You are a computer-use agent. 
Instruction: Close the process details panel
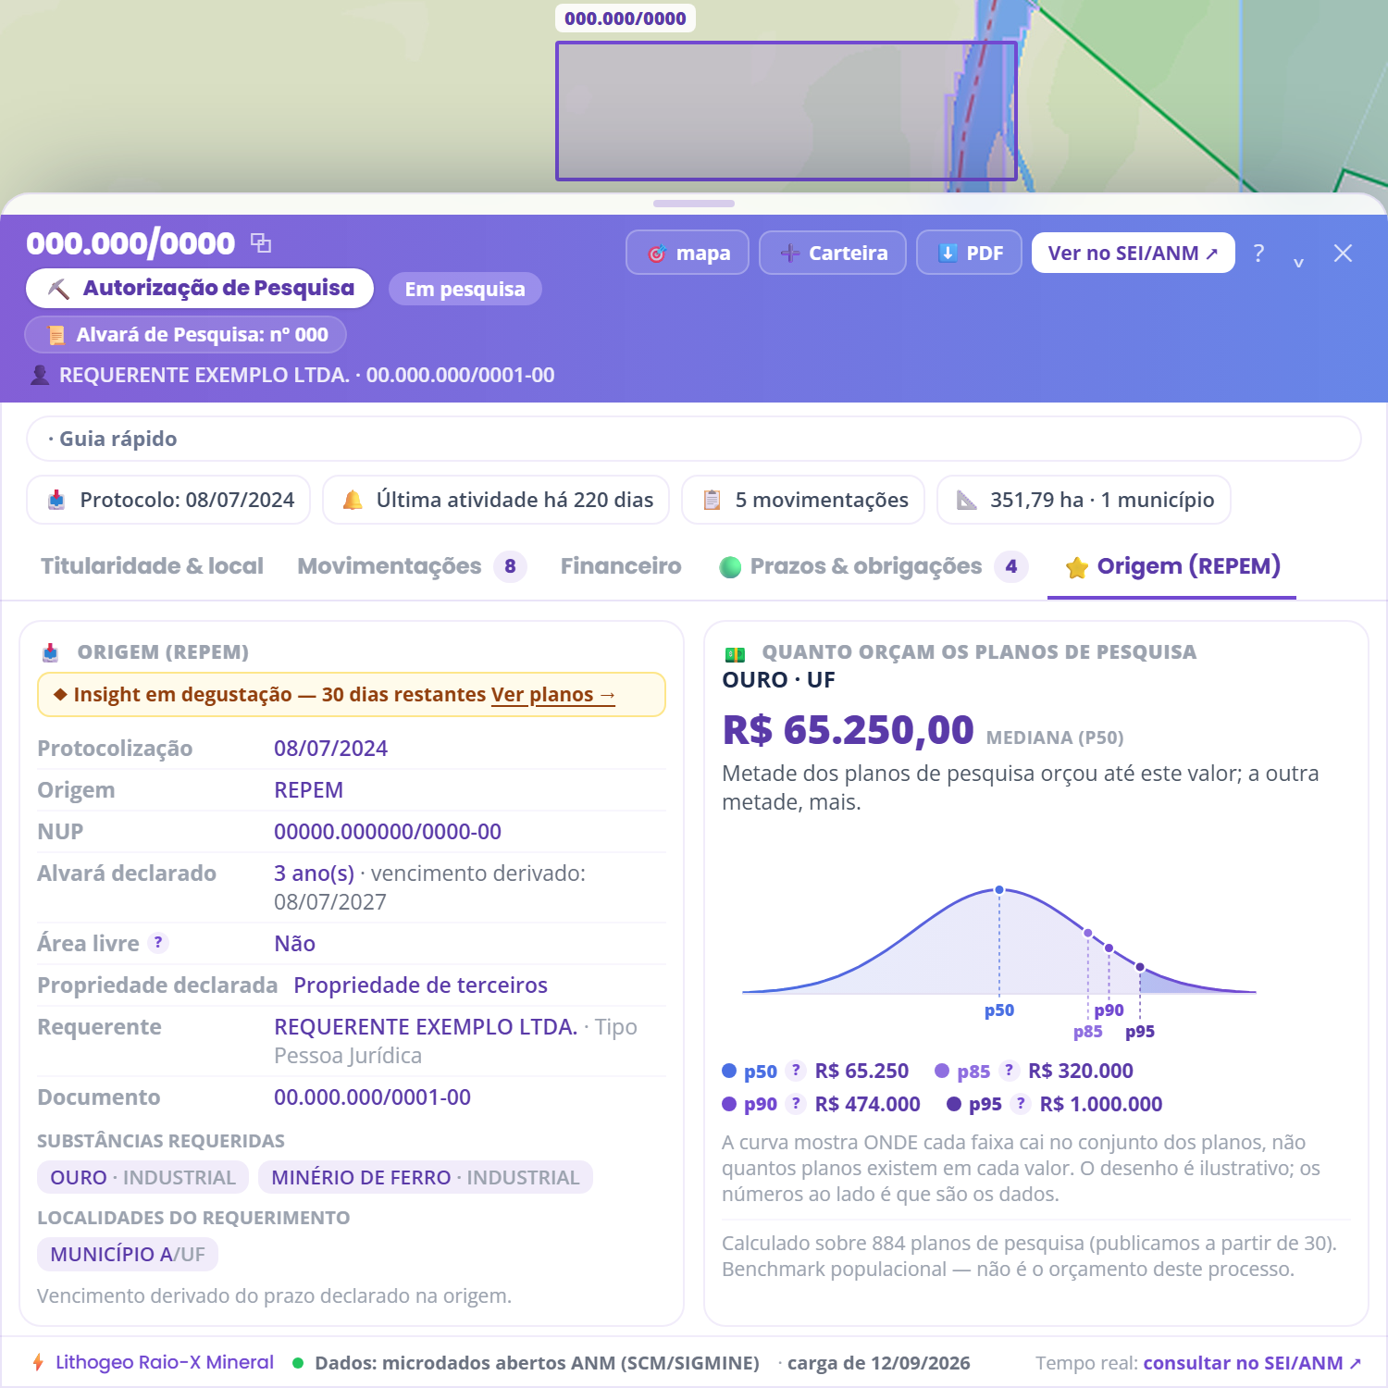point(1343,254)
